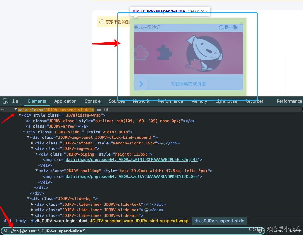Expand the JDJRV-slide-bar div node
The image size is (303, 235).
(x=32, y=210)
